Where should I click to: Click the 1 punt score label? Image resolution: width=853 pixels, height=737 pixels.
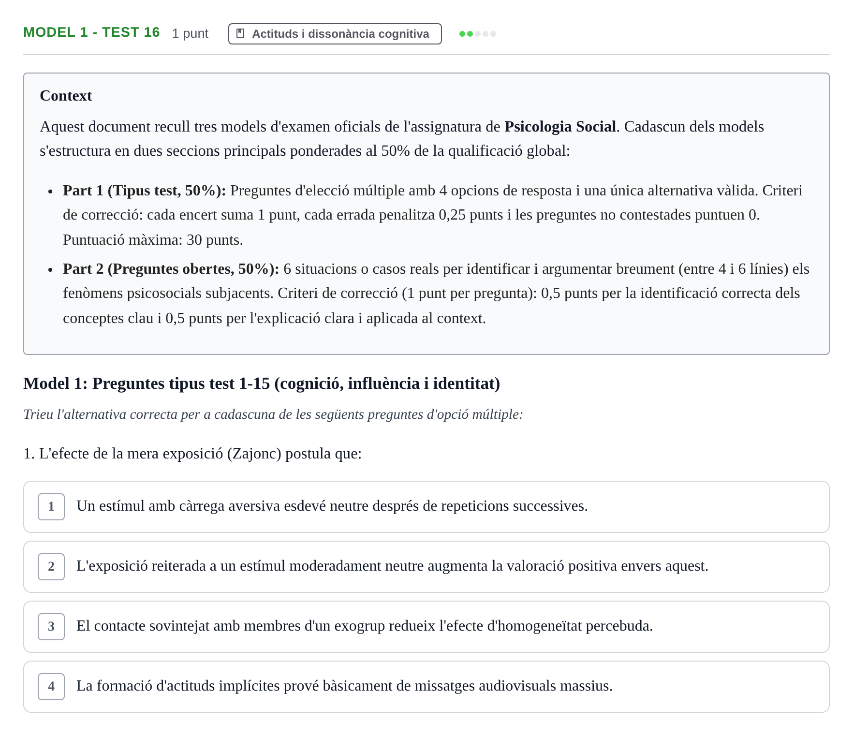pyautogui.click(x=190, y=33)
